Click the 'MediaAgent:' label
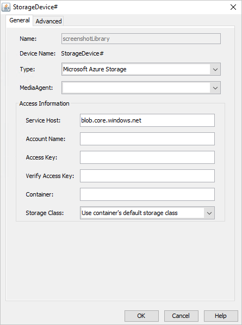Screen dimensions: 242x325 pos(36,88)
